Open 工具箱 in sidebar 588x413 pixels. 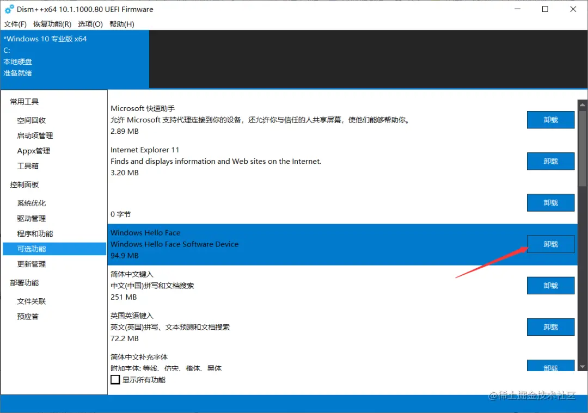(28, 166)
